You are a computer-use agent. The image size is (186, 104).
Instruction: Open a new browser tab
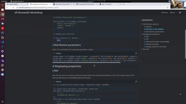pyautogui.click(x=124, y=4)
